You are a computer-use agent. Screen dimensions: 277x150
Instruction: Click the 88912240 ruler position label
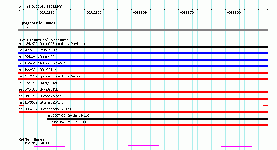pos(140,12)
